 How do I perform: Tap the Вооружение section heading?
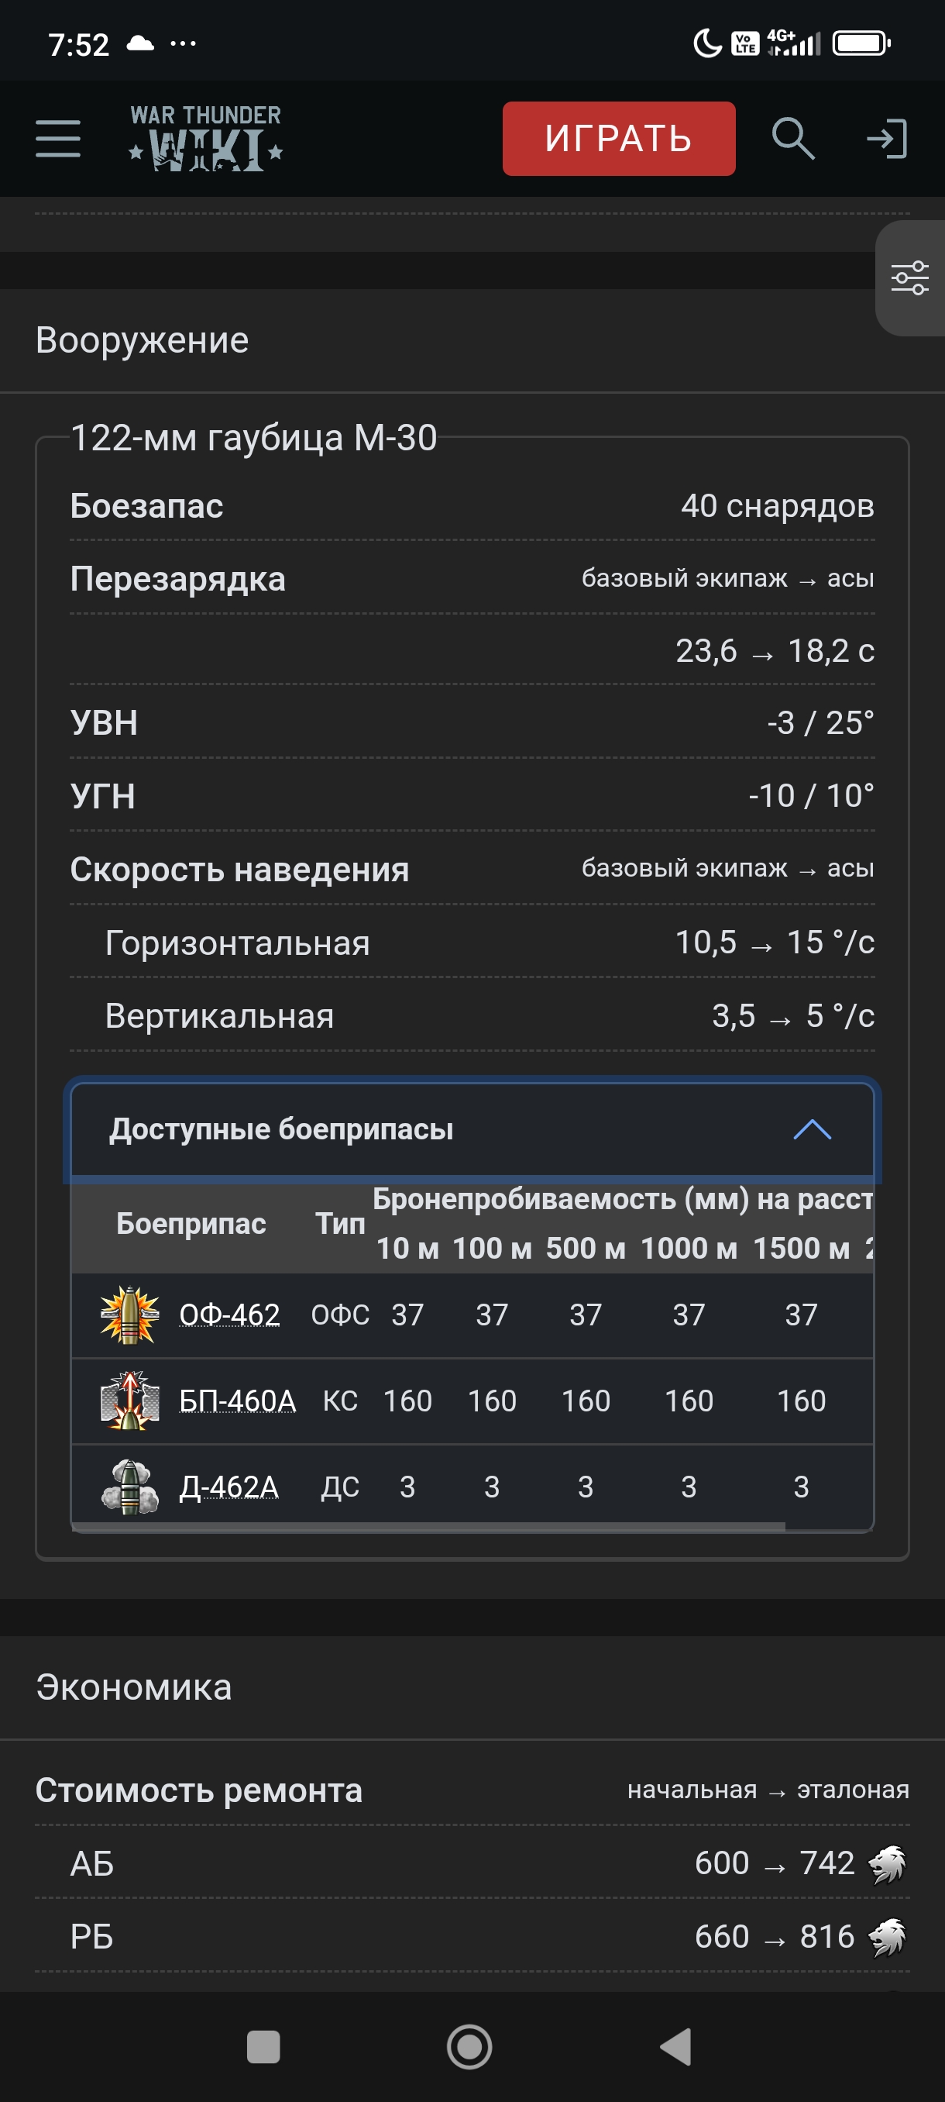(x=142, y=340)
